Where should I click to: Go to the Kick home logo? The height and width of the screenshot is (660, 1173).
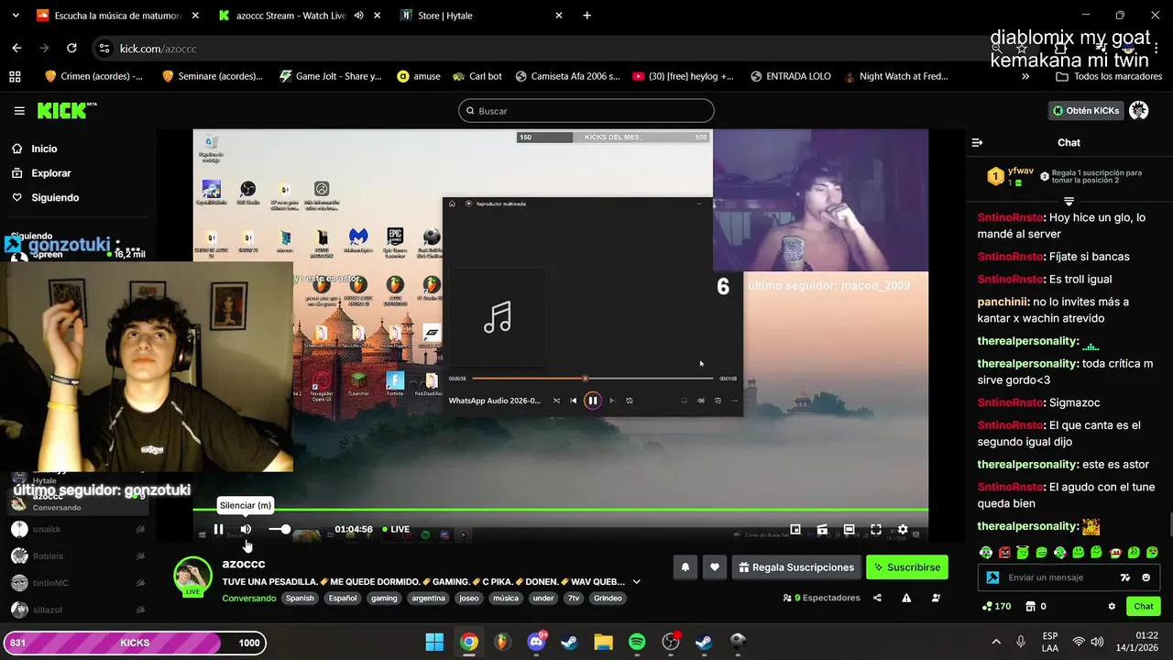click(67, 110)
